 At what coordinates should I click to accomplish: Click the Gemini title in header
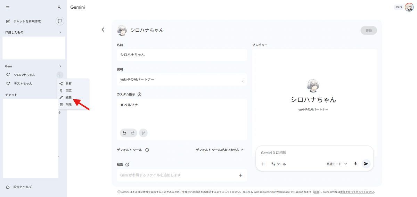(x=77, y=7)
